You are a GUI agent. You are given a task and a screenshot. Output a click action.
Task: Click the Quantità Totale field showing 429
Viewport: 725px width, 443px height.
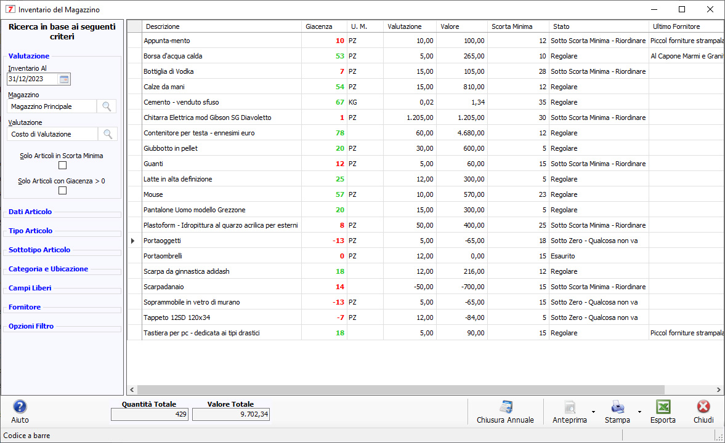pyautogui.click(x=149, y=414)
